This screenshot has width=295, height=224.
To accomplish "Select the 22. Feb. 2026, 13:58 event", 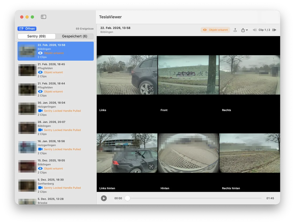I will [56, 51].
